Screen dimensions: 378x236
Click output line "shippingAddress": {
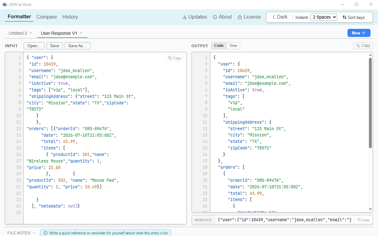pyautogui.click(x=247, y=122)
